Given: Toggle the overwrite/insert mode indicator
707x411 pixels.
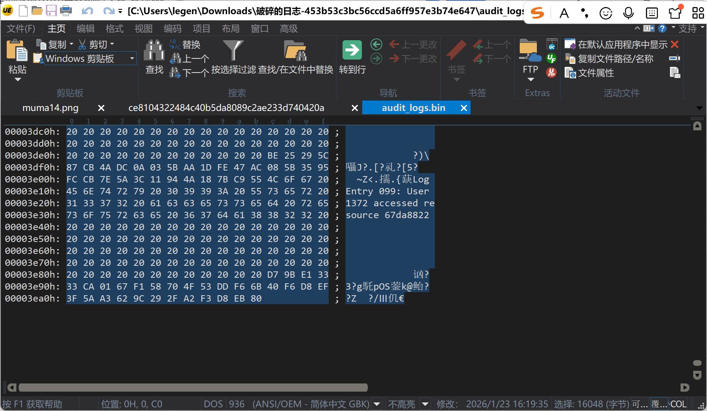Looking at the screenshot, I should (659, 404).
